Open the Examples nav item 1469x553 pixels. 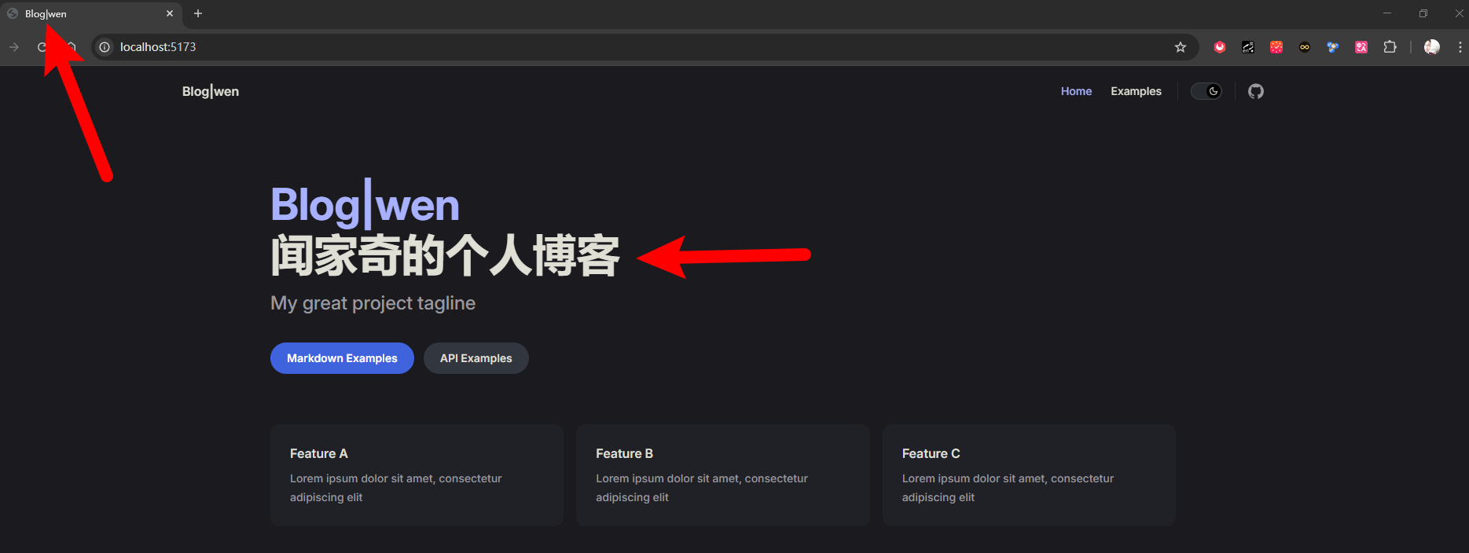point(1136,91)
